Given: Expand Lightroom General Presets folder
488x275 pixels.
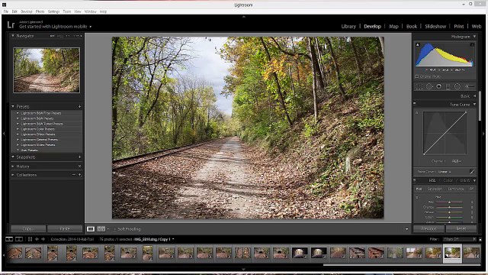Looking at the screenshot, I should coord(18,140).
